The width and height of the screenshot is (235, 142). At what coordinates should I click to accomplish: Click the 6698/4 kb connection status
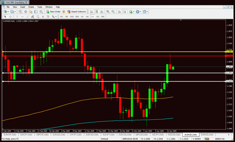tap(220, 139)
